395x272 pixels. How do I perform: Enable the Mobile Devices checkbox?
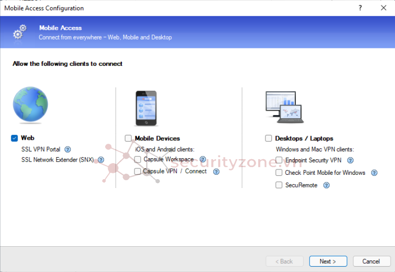(x=128, y=138)
